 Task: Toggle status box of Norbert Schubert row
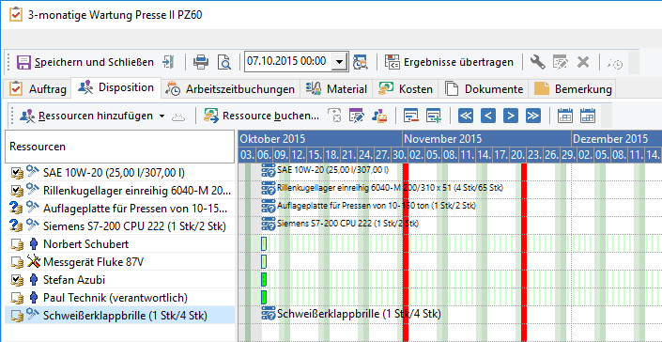17,244
